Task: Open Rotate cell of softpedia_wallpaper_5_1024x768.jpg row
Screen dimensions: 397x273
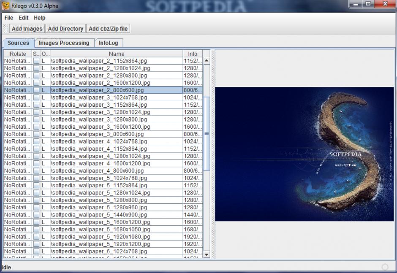Action: 18,178
